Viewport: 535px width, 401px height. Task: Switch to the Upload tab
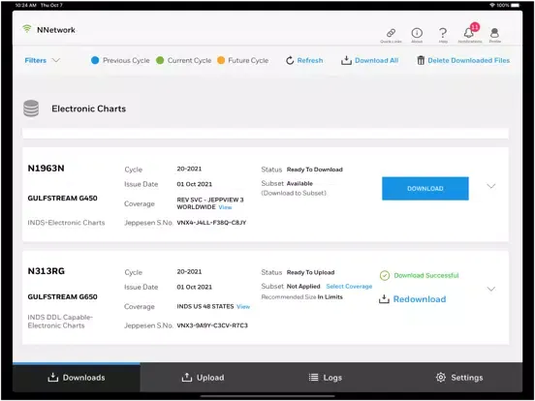coord(204,377)
